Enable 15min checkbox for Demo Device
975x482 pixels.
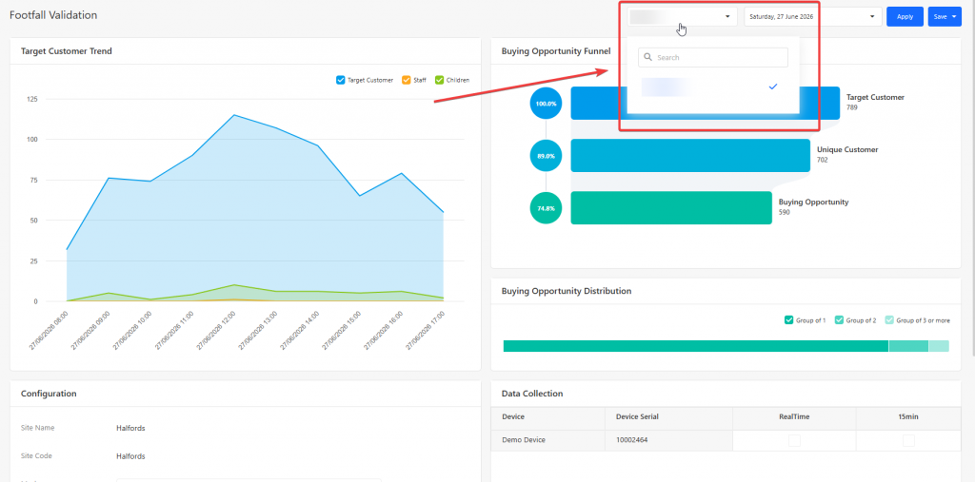pos(908,440)
